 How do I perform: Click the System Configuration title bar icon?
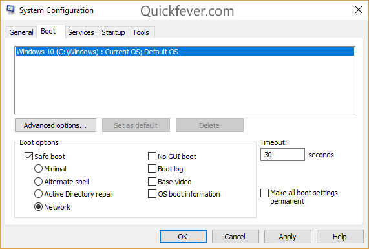click(x=10, y=10)
